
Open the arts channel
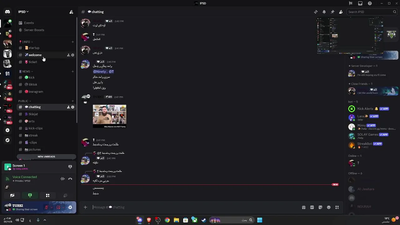[46, 121]
